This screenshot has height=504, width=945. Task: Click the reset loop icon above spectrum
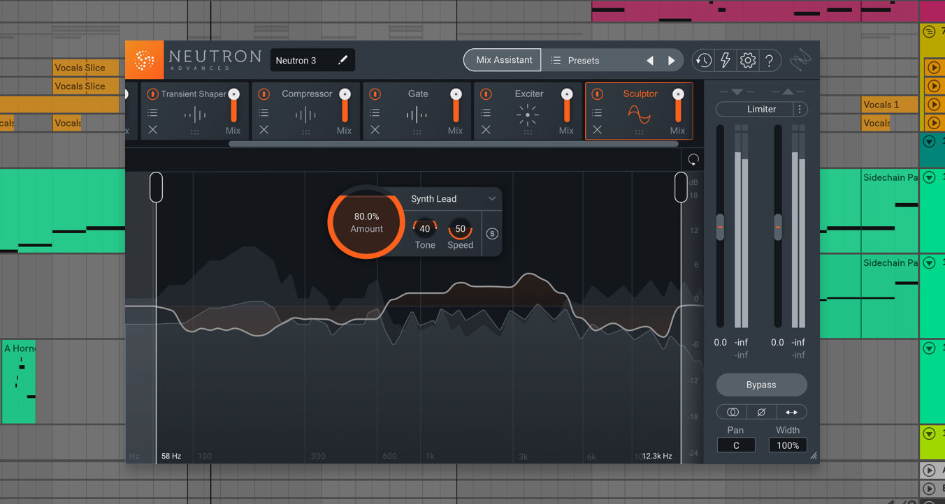(693, 159)
